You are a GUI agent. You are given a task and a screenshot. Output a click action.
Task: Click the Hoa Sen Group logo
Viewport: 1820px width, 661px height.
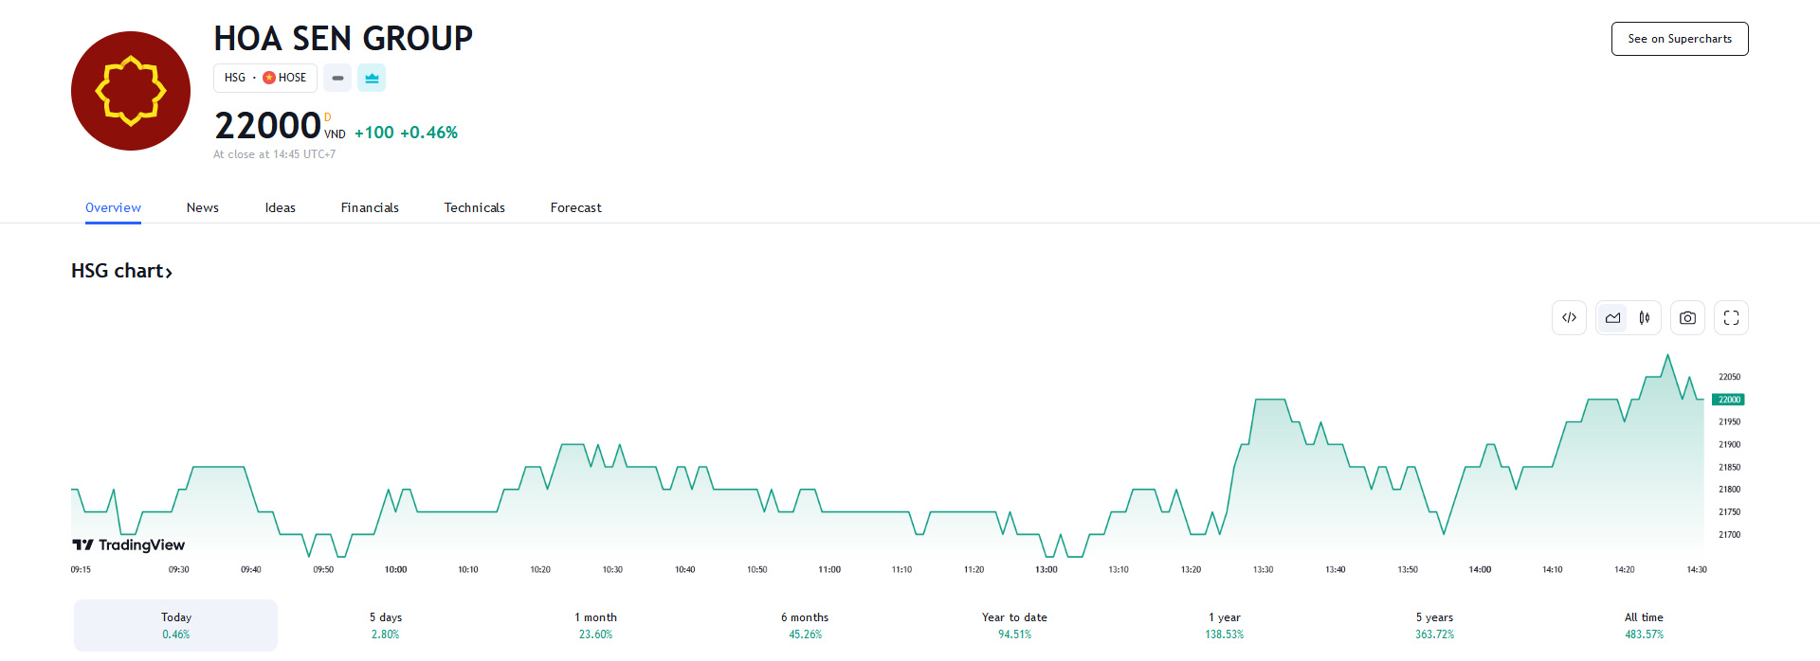pos(131,91)
